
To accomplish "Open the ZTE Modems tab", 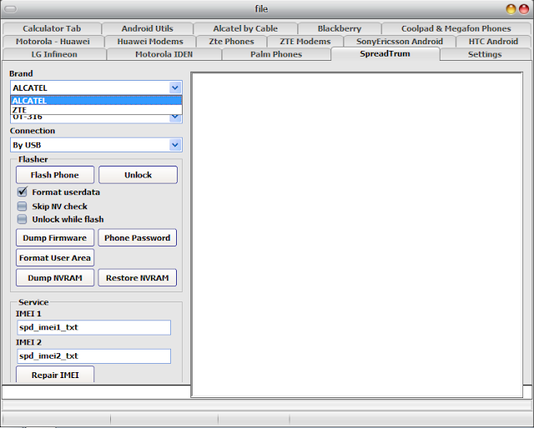I will click(x=305, y=42).
